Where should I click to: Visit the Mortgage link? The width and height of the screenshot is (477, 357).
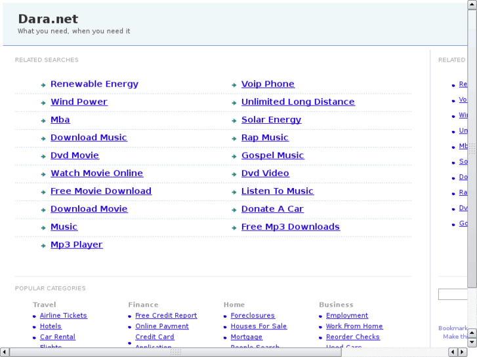(247, 337)
